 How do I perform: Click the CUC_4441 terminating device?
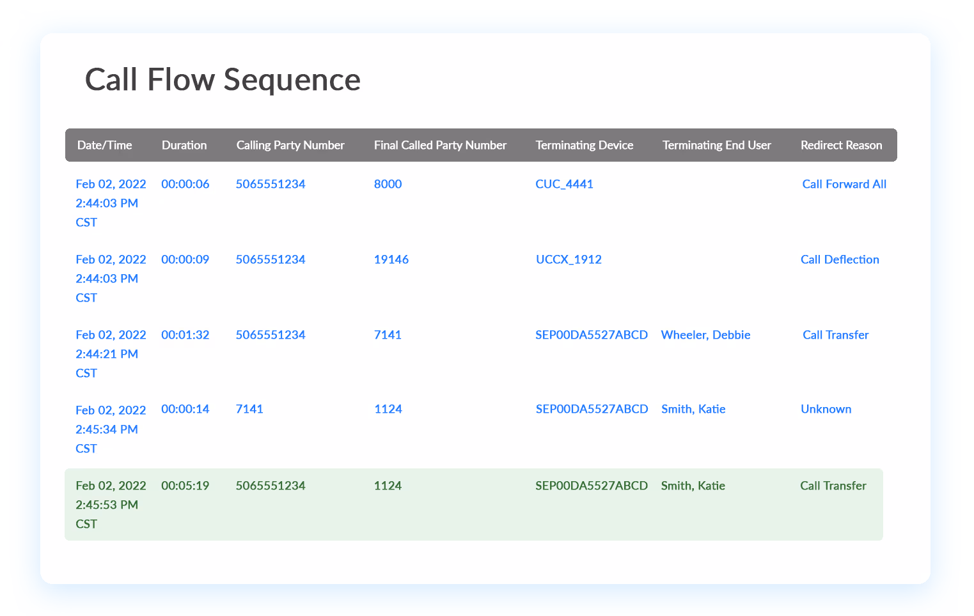[x=564, y=184]
